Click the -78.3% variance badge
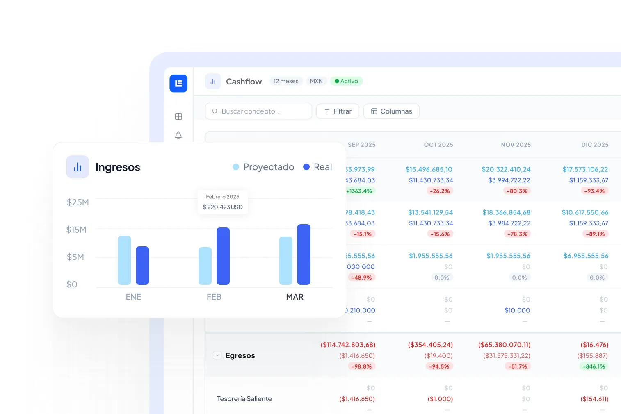 point(517,234)
